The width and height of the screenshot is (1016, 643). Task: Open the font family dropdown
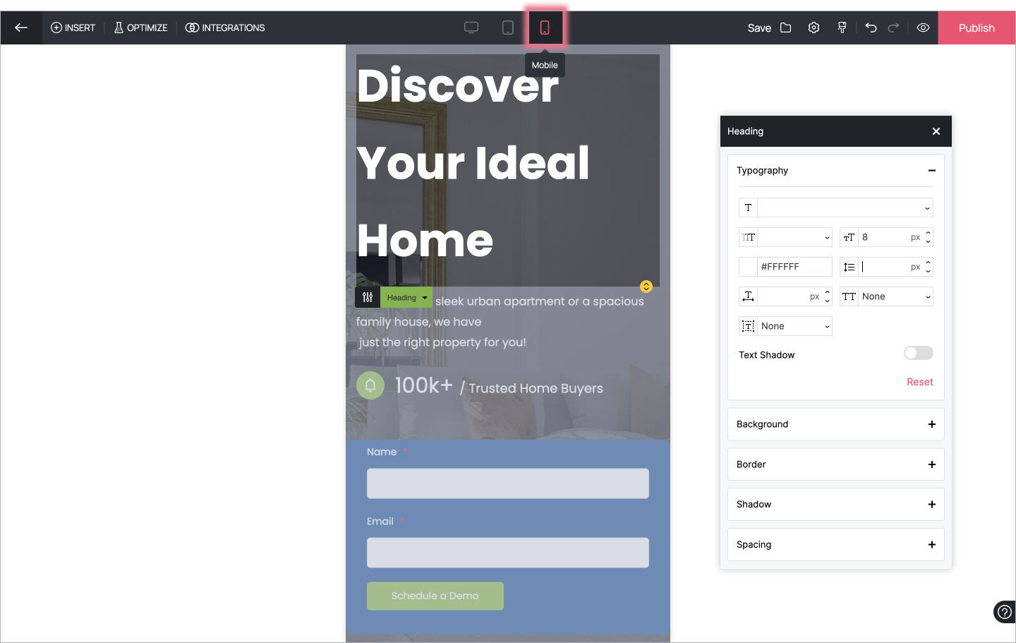[x=845, y=208]
